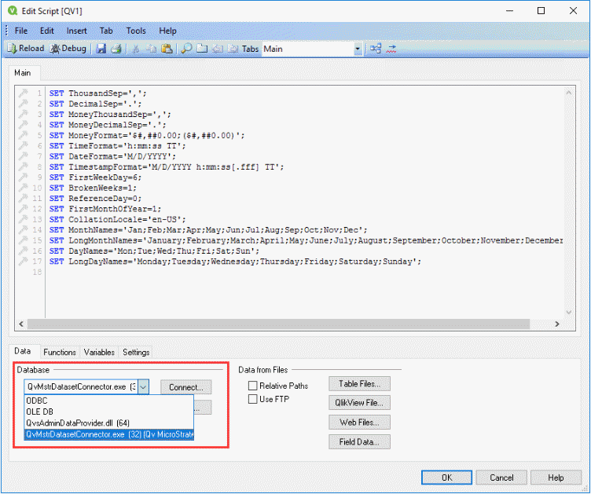Save the script with the floppy disk icon
The height and width of the screenshot is (494, 591).
tap(101, 49)
